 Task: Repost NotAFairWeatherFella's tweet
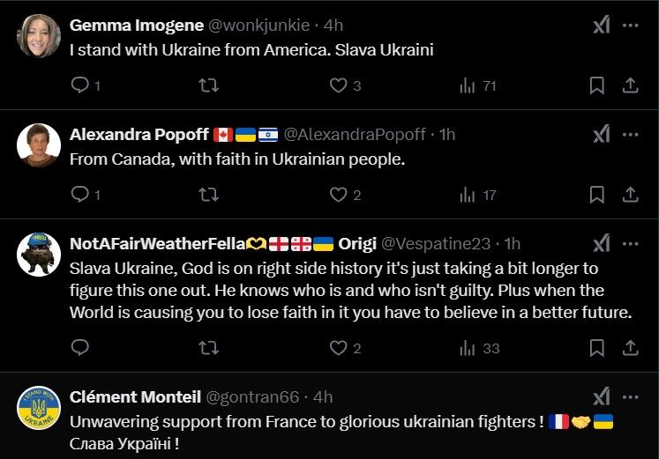pos(207,348)
